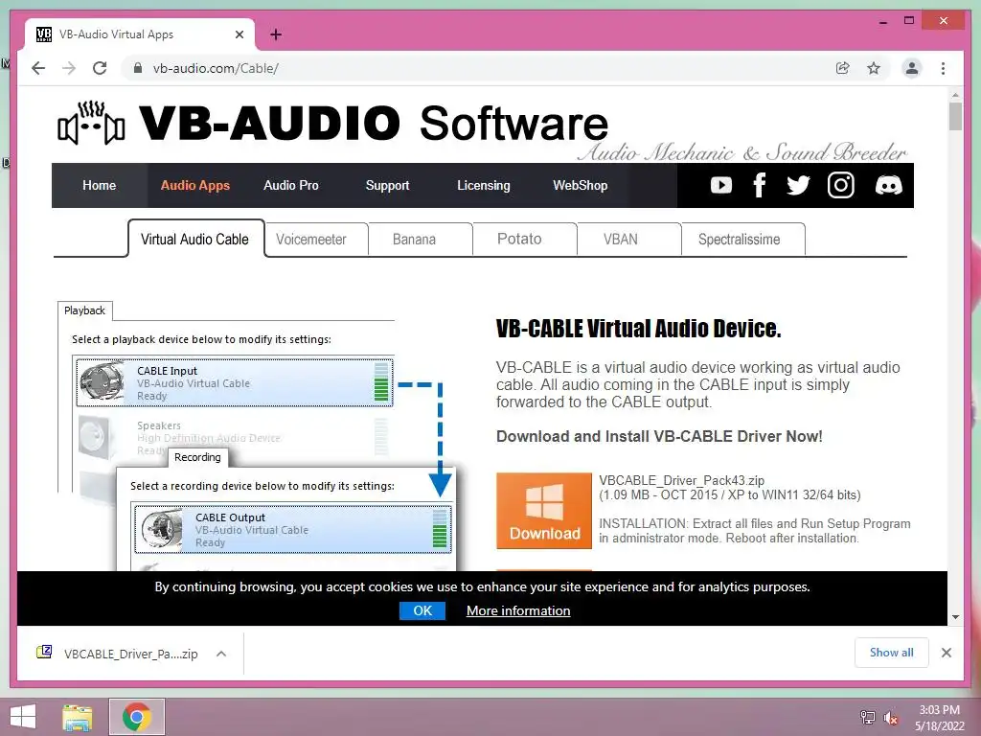
Task: Click the zip file icon in downloads bar
Action: point(44,652)
